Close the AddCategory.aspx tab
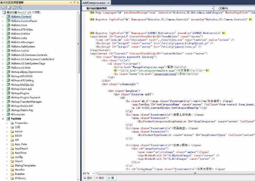The height and width of the screenshot is (181, 255). click(108, 3)
